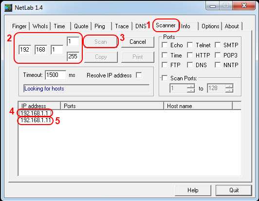
Task: Click the start port field showing 1
Action: pos(179,88)
